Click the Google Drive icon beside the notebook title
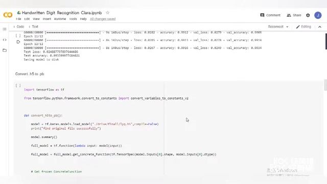This screenshot has width=327, height=184. 19,13
